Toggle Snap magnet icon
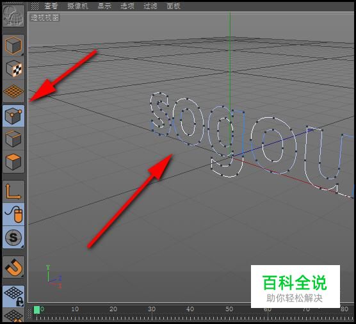Image resolution: width=356 pixels, height=324 pixels. click(13, 267)
